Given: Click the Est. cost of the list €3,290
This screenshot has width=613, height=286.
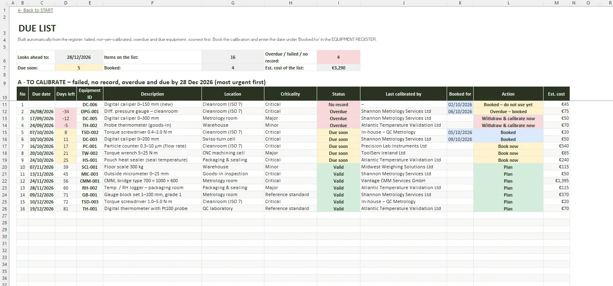Looking at the screenshot, I should coord(338,68).
